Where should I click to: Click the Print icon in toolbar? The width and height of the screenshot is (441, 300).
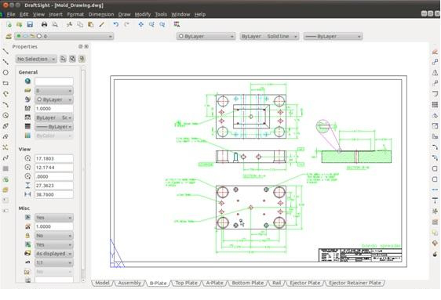44,24
